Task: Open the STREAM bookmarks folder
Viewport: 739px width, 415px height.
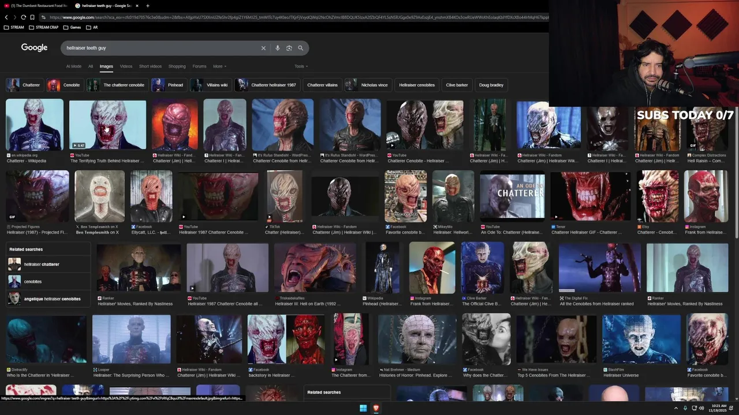Action: pyautogui.click(x=14, y=27)
